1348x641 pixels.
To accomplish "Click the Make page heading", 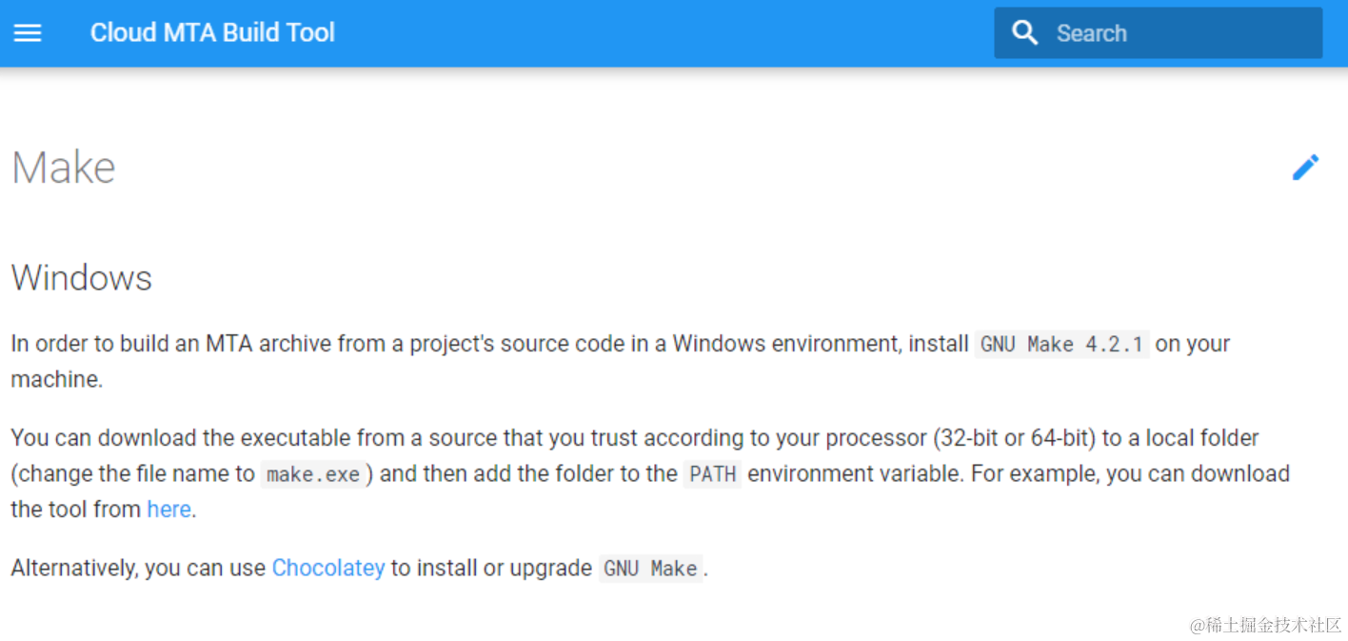I will click(x=64, y=169).
